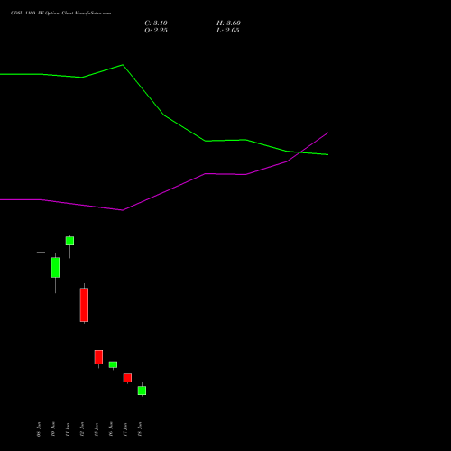This screenshot has height=451, width=451.
Task: Click the green indicator line
Action: tap(164, 115)
